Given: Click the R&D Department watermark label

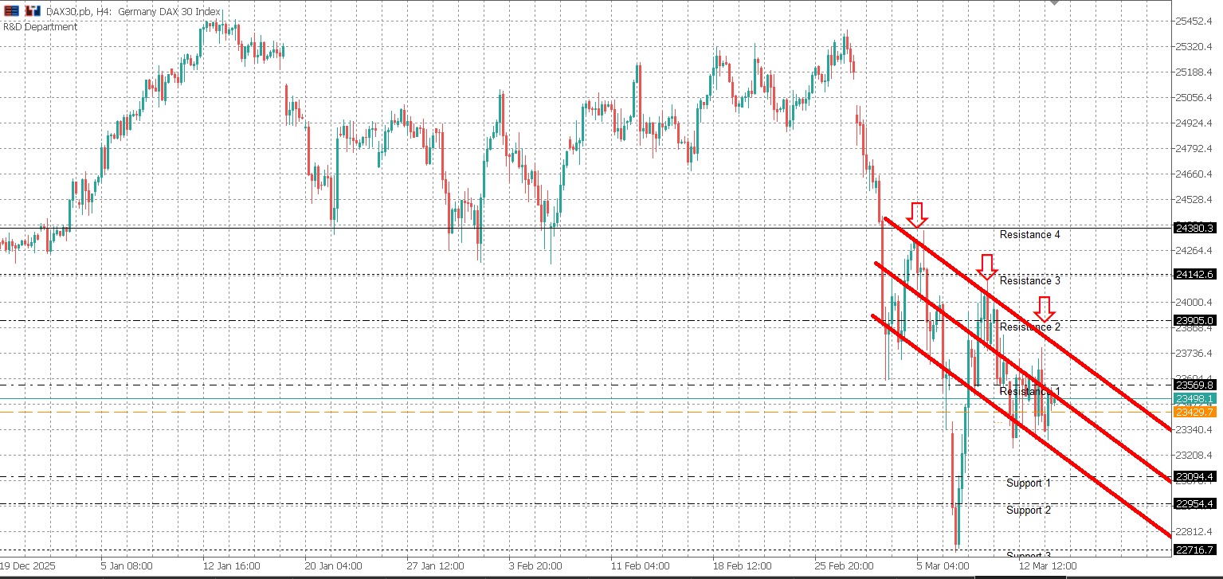Looking at the screenshot, I should click(x=39, y=26).
